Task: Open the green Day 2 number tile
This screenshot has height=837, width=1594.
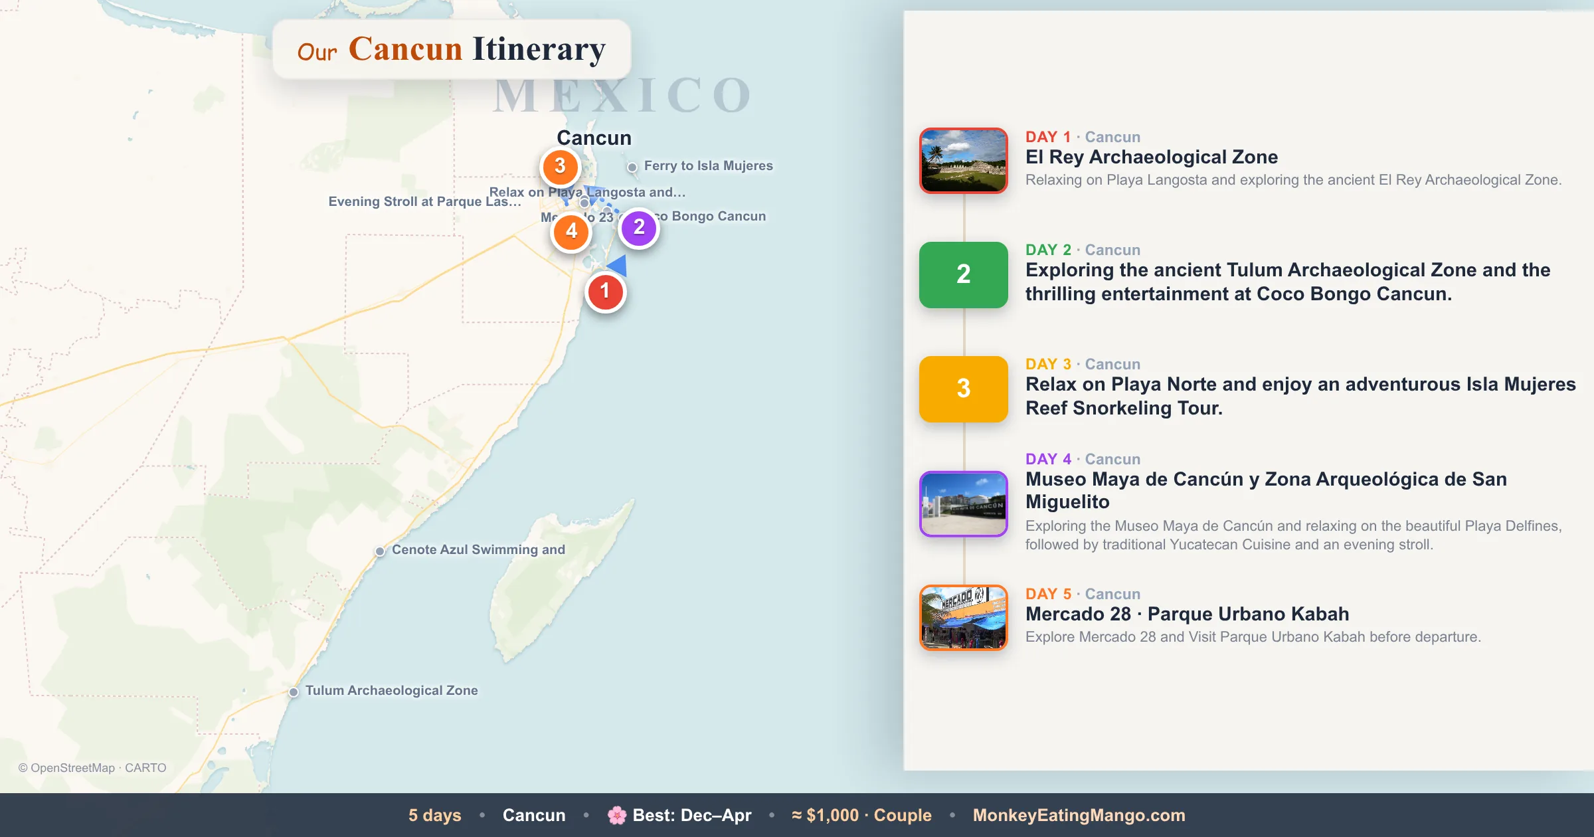Action: pyautogui.click(x=964, y=275)
